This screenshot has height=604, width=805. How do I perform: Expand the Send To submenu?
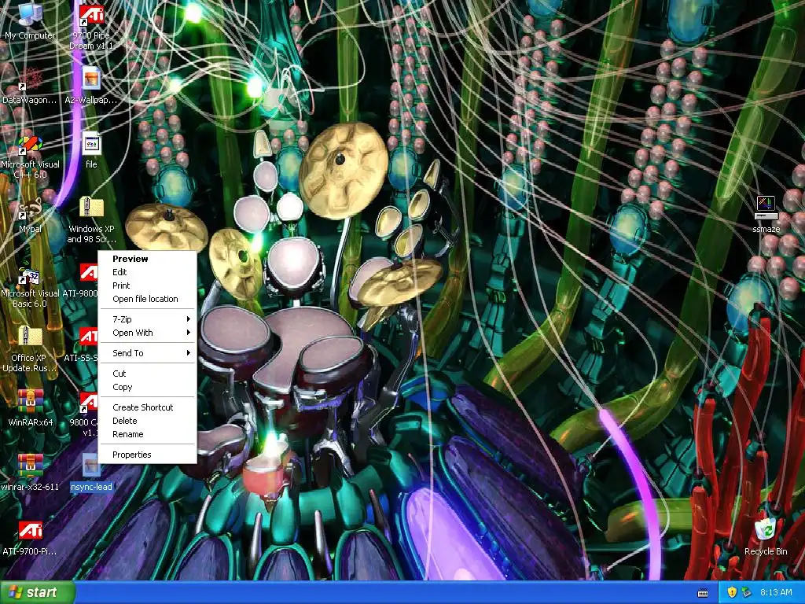147,353
